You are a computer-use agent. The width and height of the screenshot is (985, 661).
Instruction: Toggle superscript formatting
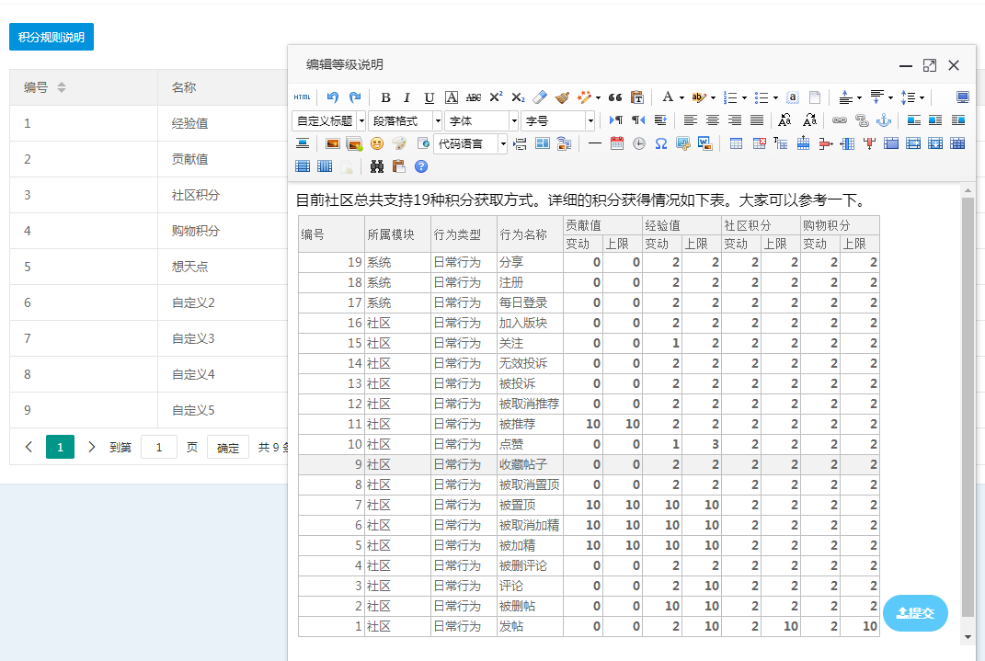[x=496, y=97]
